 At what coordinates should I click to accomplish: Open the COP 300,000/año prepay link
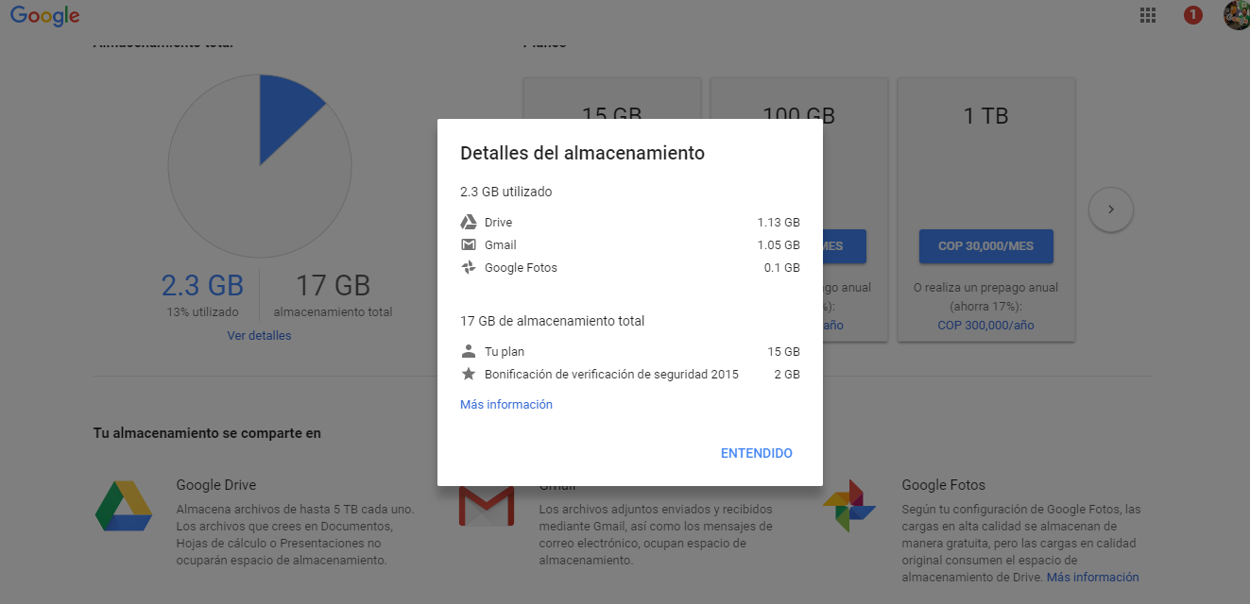[985, 325]
